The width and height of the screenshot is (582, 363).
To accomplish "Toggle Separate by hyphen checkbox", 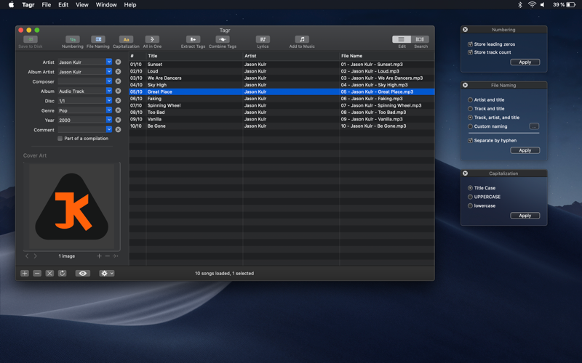I will [470, 140].
